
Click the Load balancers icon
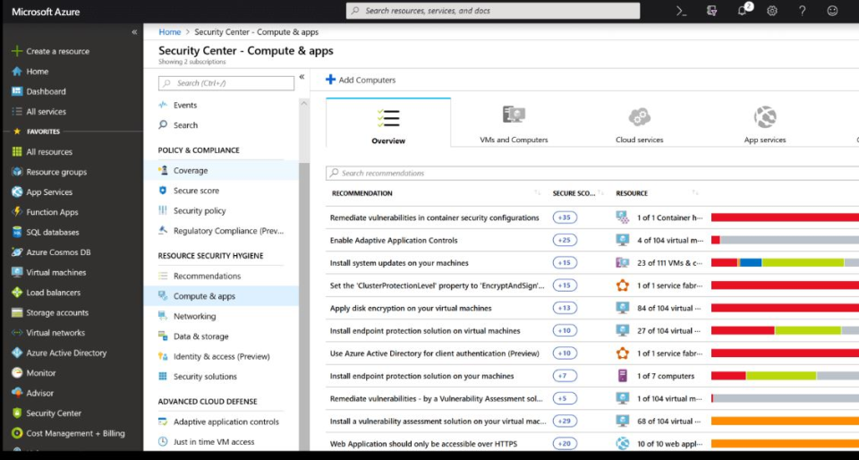coord(17,293)
